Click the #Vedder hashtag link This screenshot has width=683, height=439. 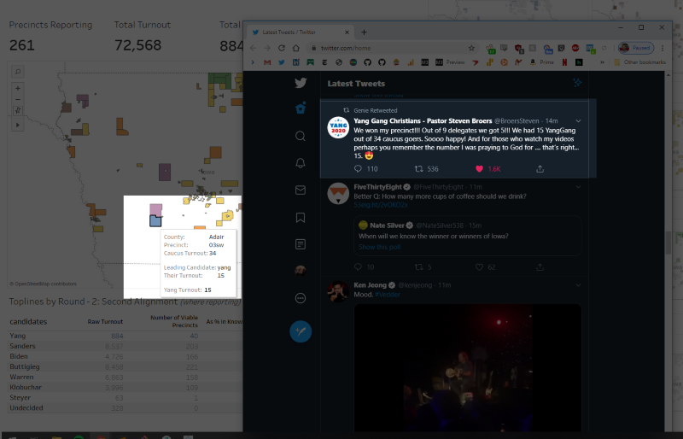coord(387,295)
